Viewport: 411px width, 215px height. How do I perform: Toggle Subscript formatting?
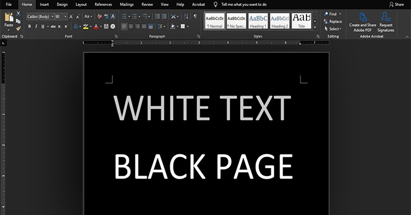pos(59,26)
